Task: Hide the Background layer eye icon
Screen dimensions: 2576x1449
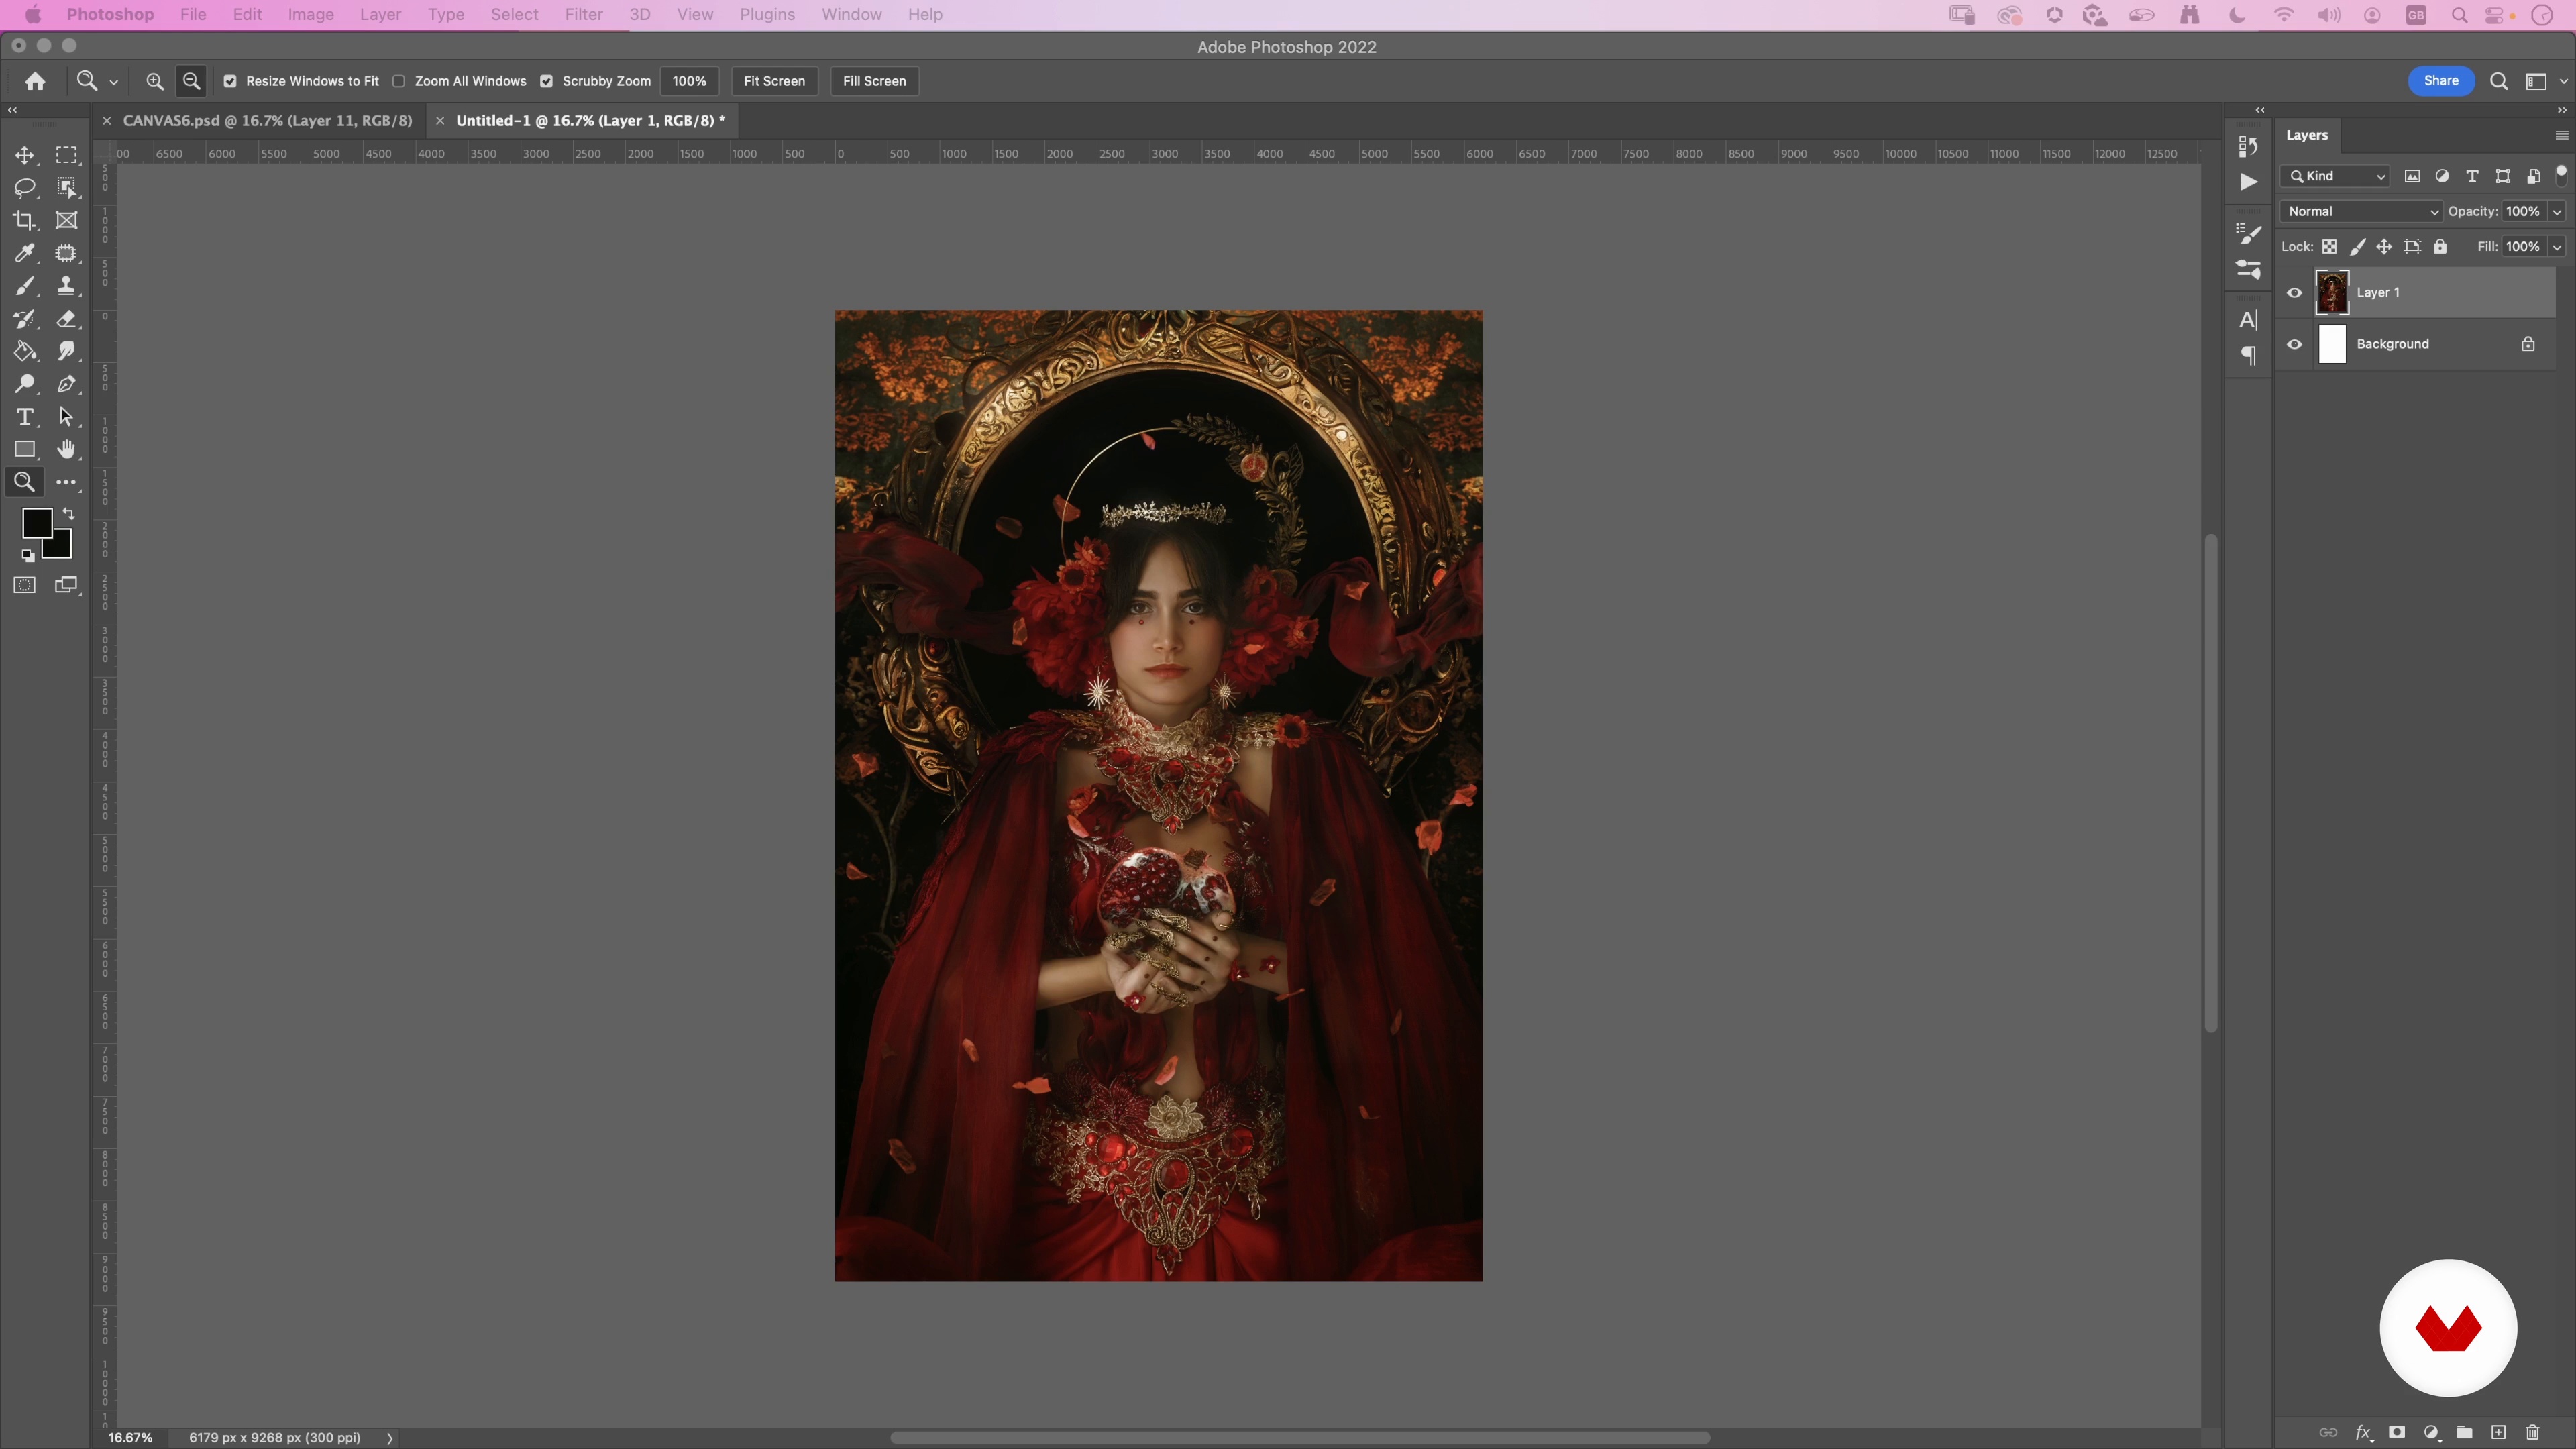Action: (2294, 344)
